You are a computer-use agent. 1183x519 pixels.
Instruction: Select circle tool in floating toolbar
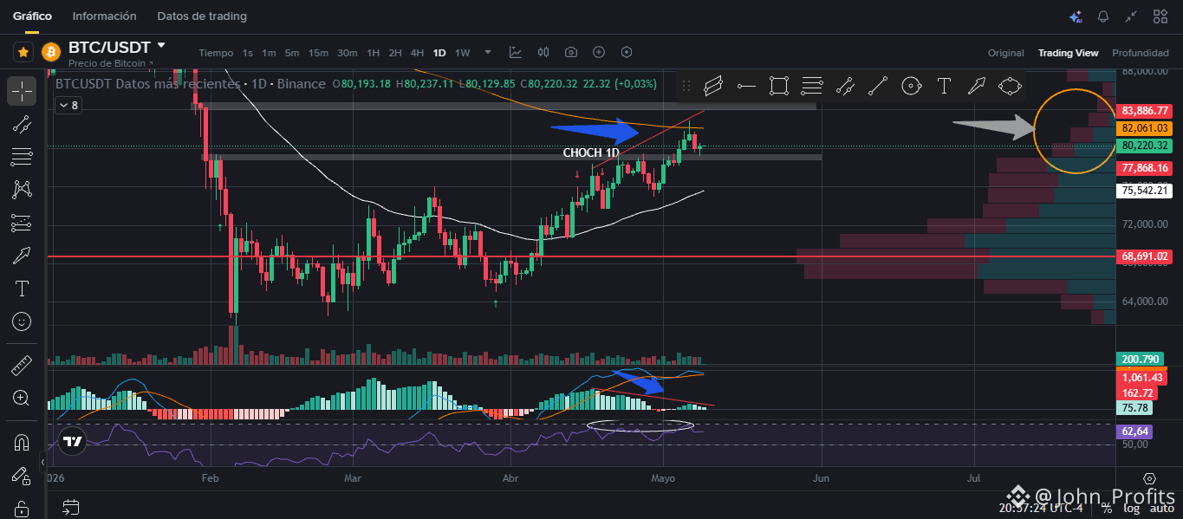click(911, 86)
